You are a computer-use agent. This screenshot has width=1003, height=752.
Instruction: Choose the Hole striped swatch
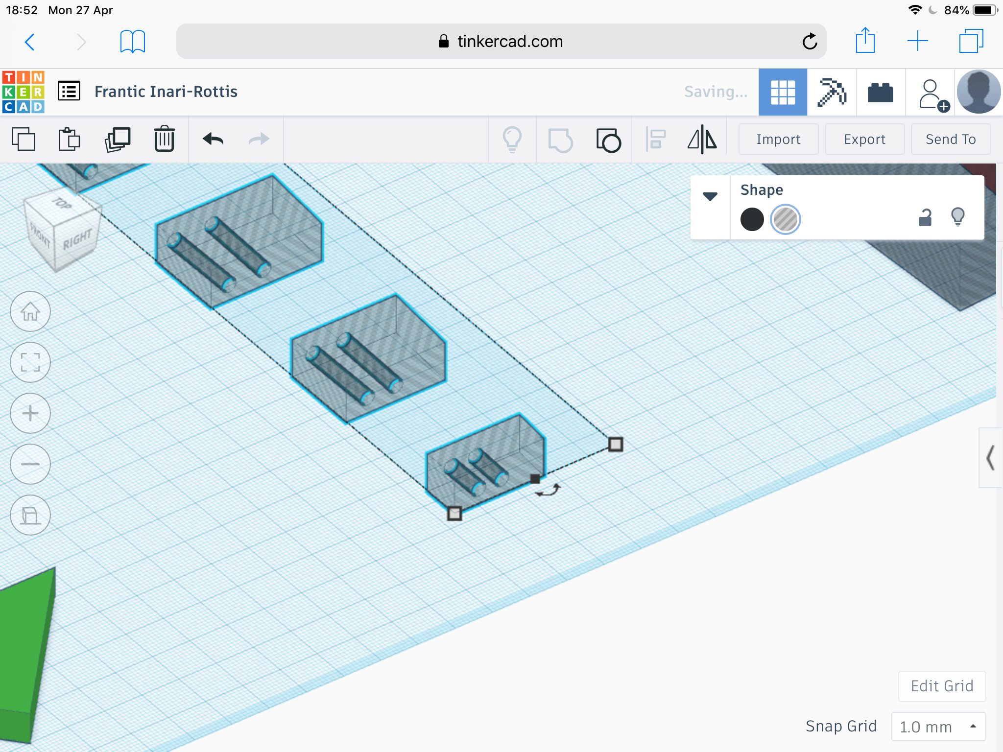[785, 219]
